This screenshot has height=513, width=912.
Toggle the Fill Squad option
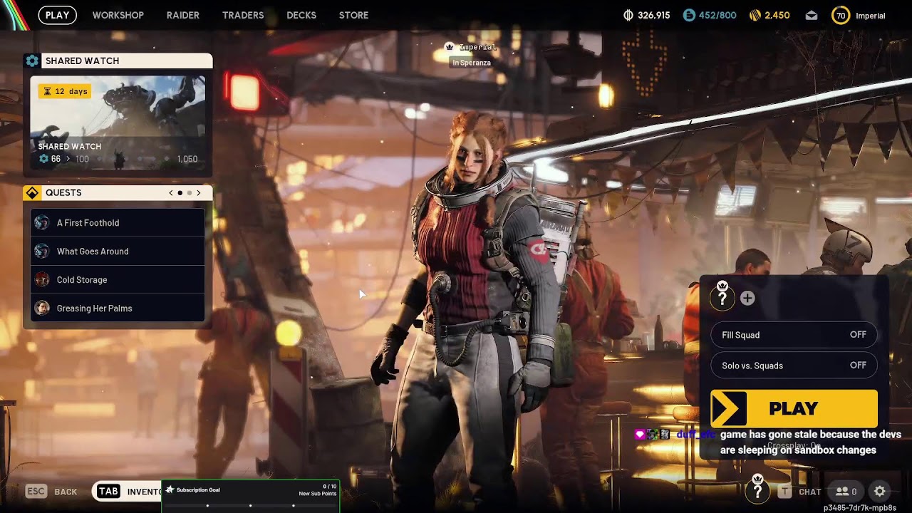point(794,335)
